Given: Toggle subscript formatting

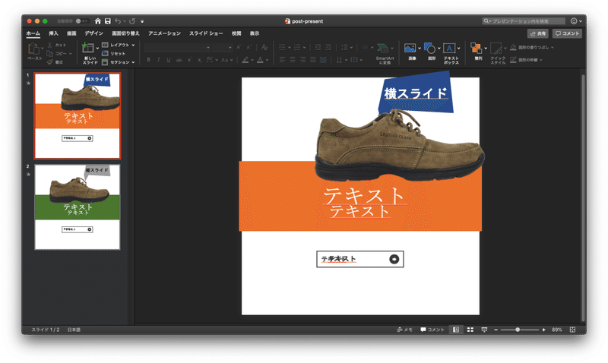Looking at the screenshot, I should coord(199,60).
